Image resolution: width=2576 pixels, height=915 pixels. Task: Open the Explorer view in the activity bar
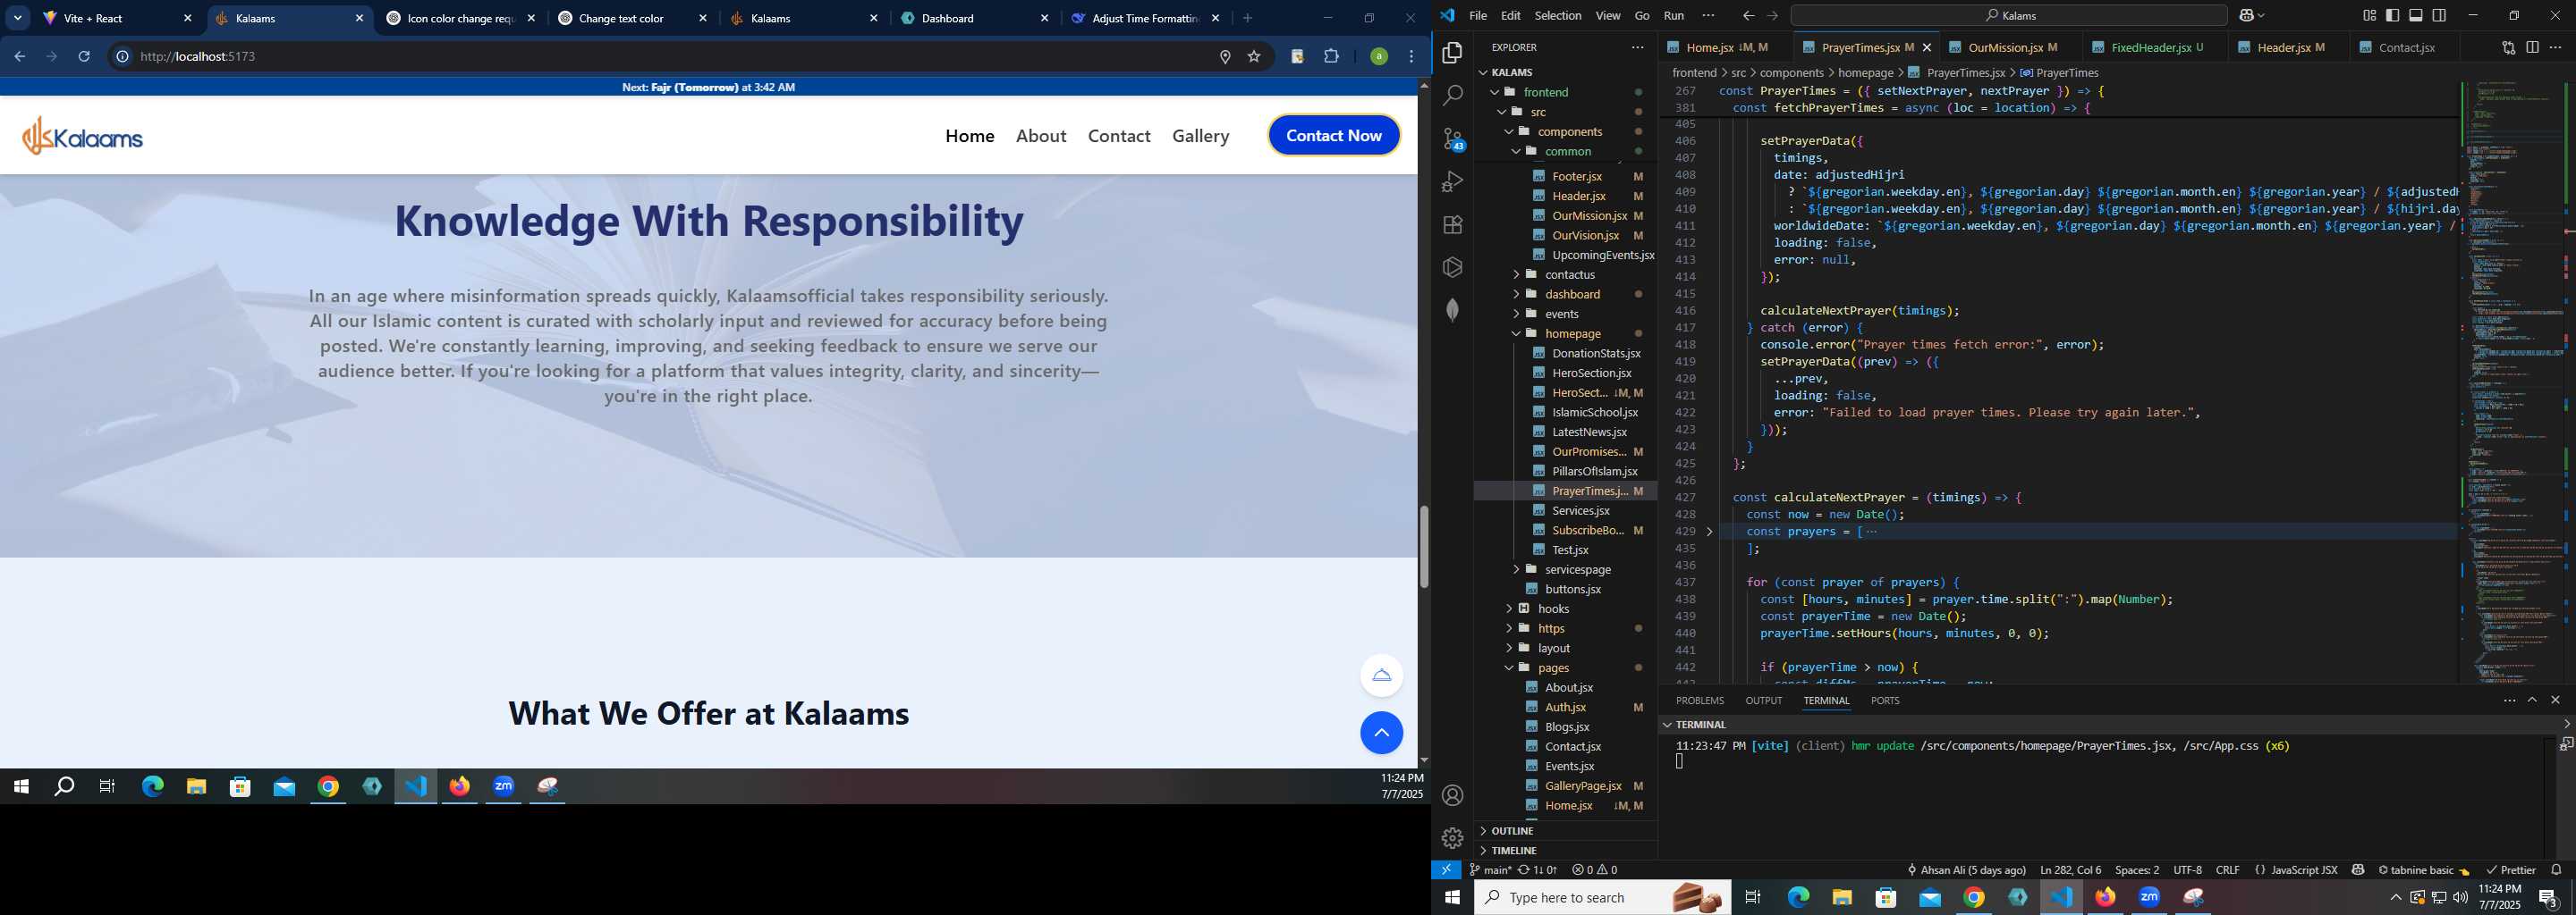(1452, 53)
